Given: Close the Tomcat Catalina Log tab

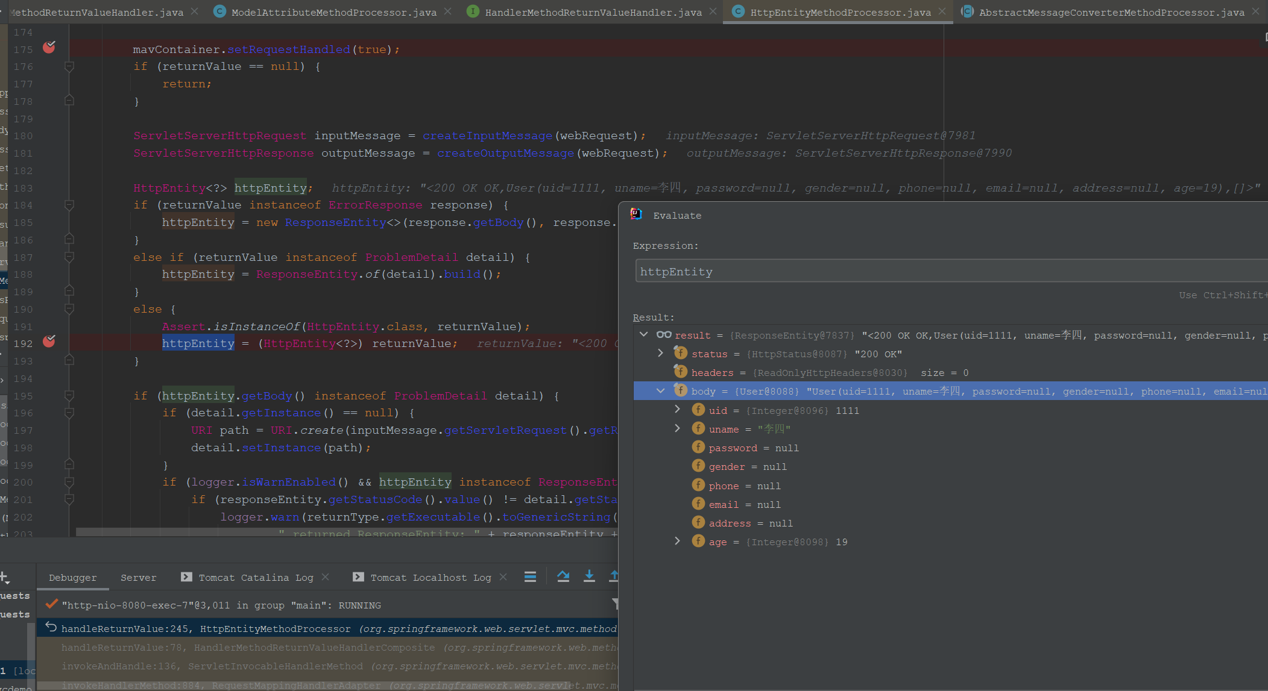Looking at the screenshot, I should point(326,577).
